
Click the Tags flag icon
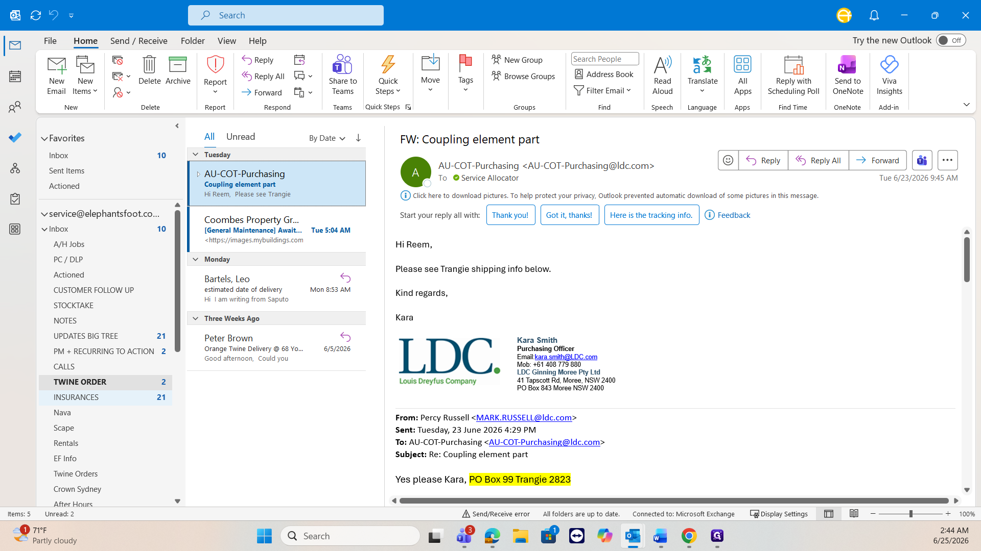[465, 64]
